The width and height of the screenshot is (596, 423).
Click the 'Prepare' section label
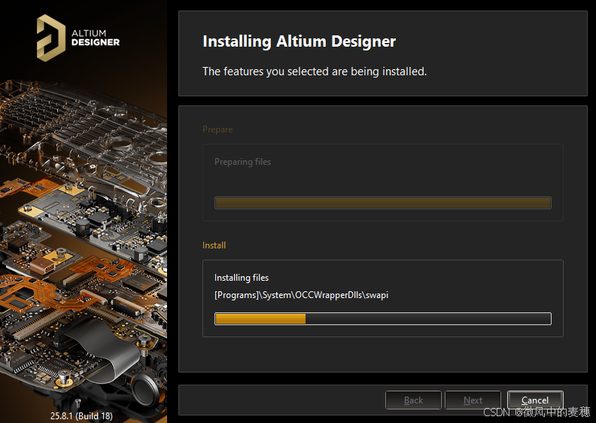click(217, 129)
